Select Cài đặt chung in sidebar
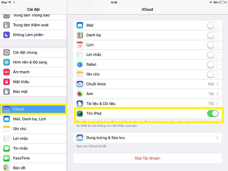The image size is (228, 171). pyautogui.click(x=33, y=52)
